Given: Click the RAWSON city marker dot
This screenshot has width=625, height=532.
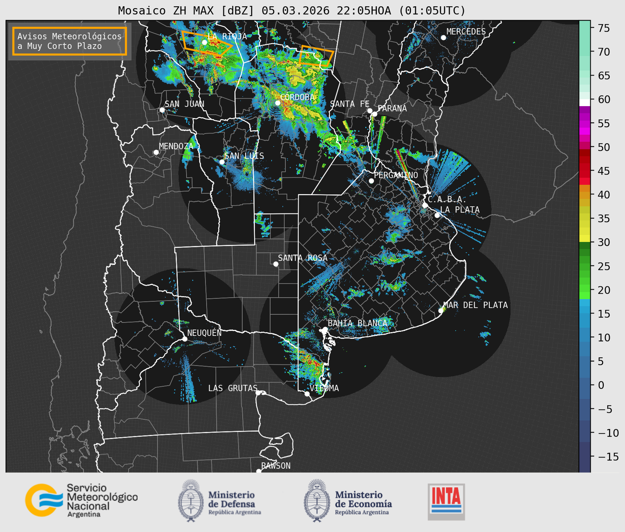Looking at the screenshot, I should [259, 471].
